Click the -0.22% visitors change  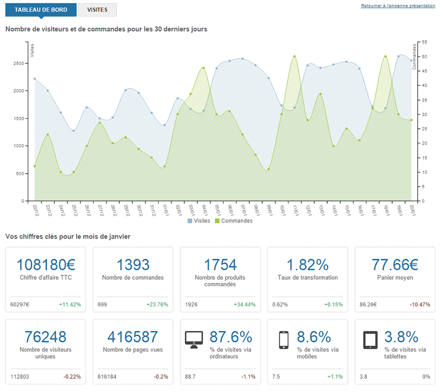pyautogui.click(x=72, y=376)
